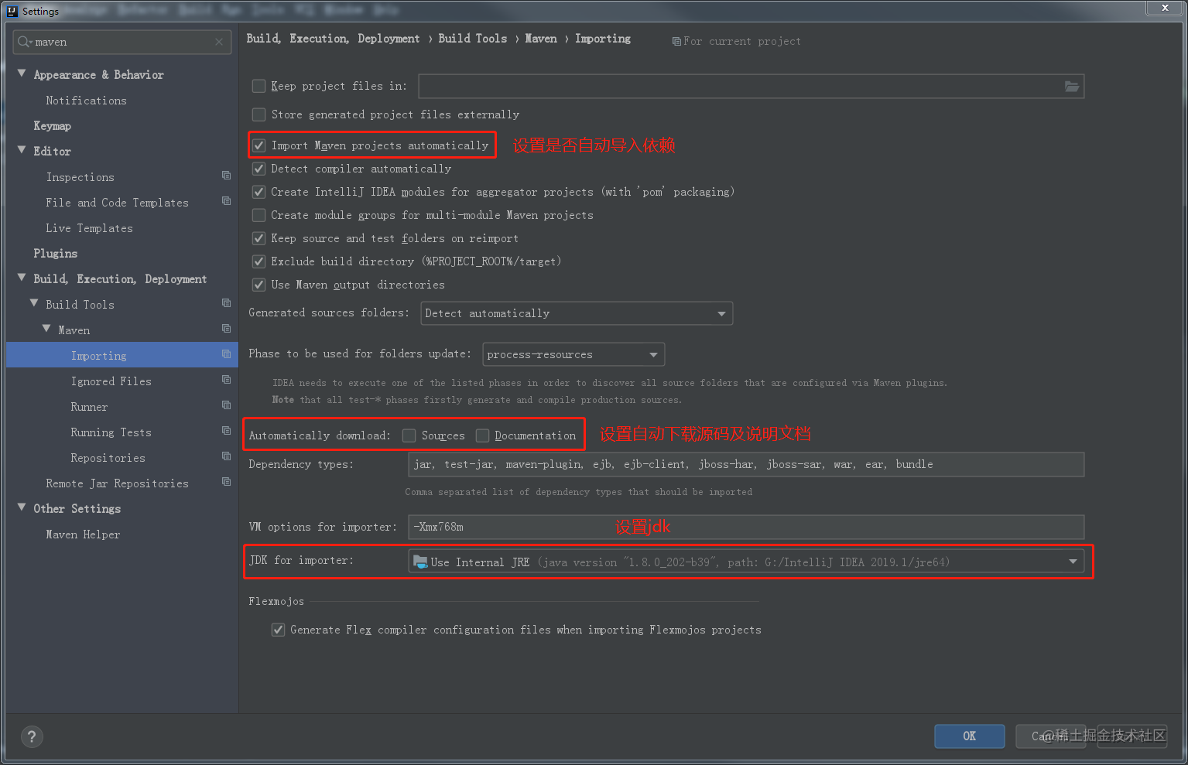The height and width of the screenshot is (765, 1188).
Task: Edit the Dependency types field
Action: tap(746, 464)
